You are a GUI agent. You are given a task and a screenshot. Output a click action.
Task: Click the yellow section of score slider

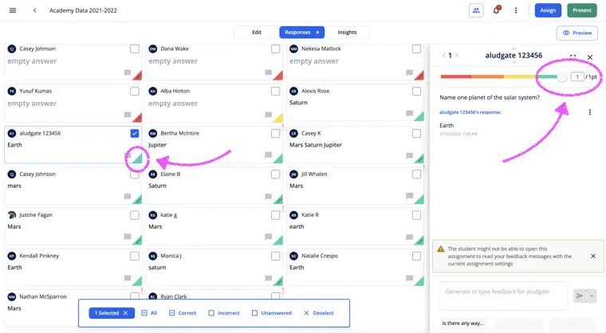pos(520,76)
